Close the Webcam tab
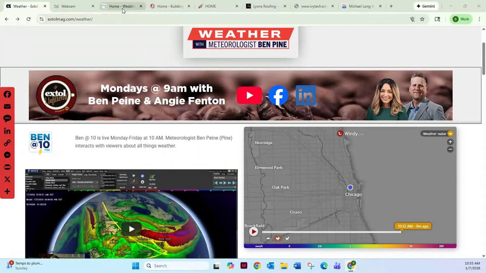 pyautogui.click(x=93, y=6)
